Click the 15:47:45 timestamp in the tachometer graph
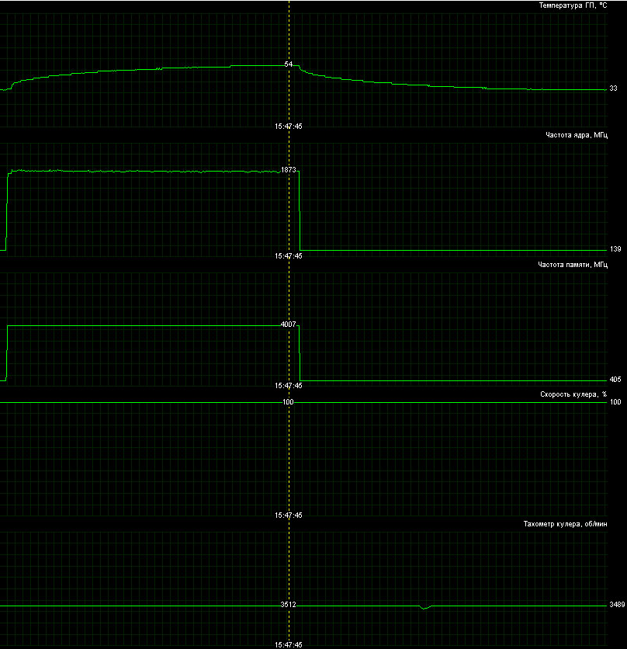Screen dimensions: 627x649 tap(289, 645)
